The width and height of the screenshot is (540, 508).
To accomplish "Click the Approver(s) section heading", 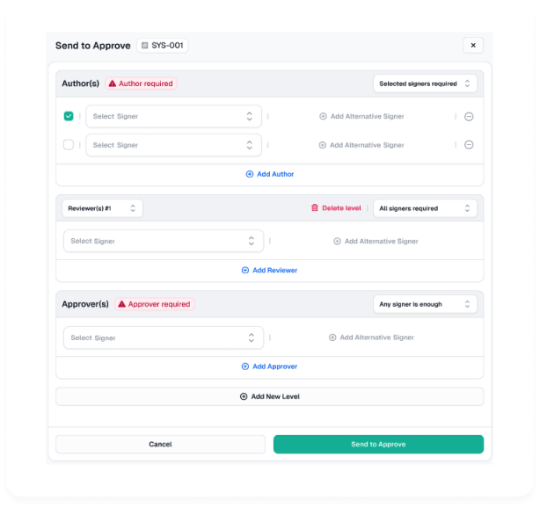I will point(85,304).
